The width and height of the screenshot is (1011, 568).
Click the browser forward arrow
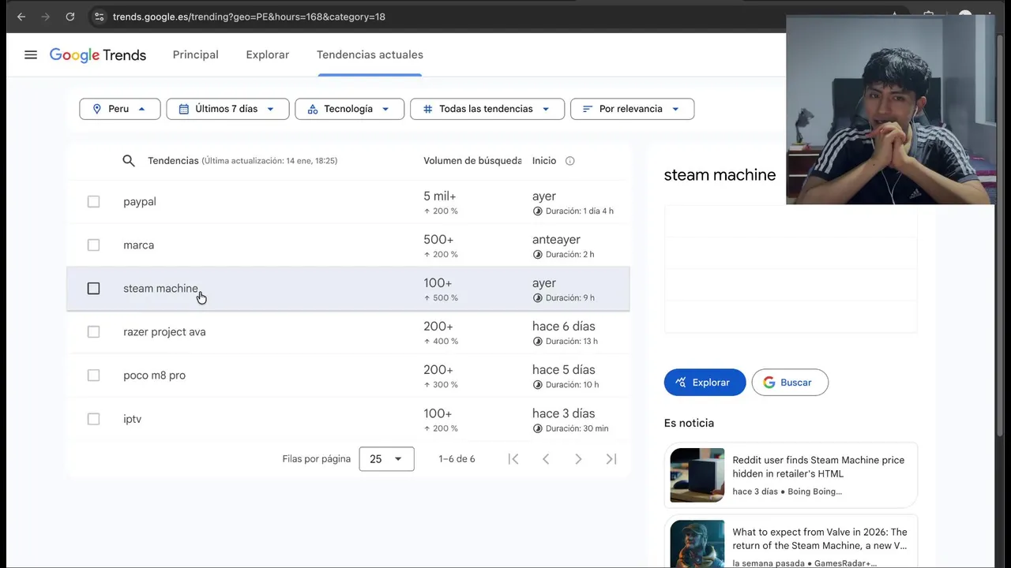[46, 17]
